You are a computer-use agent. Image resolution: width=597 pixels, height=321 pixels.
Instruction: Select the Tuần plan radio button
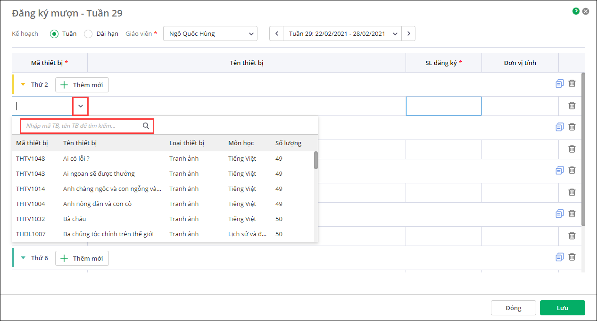click(54, 33)
